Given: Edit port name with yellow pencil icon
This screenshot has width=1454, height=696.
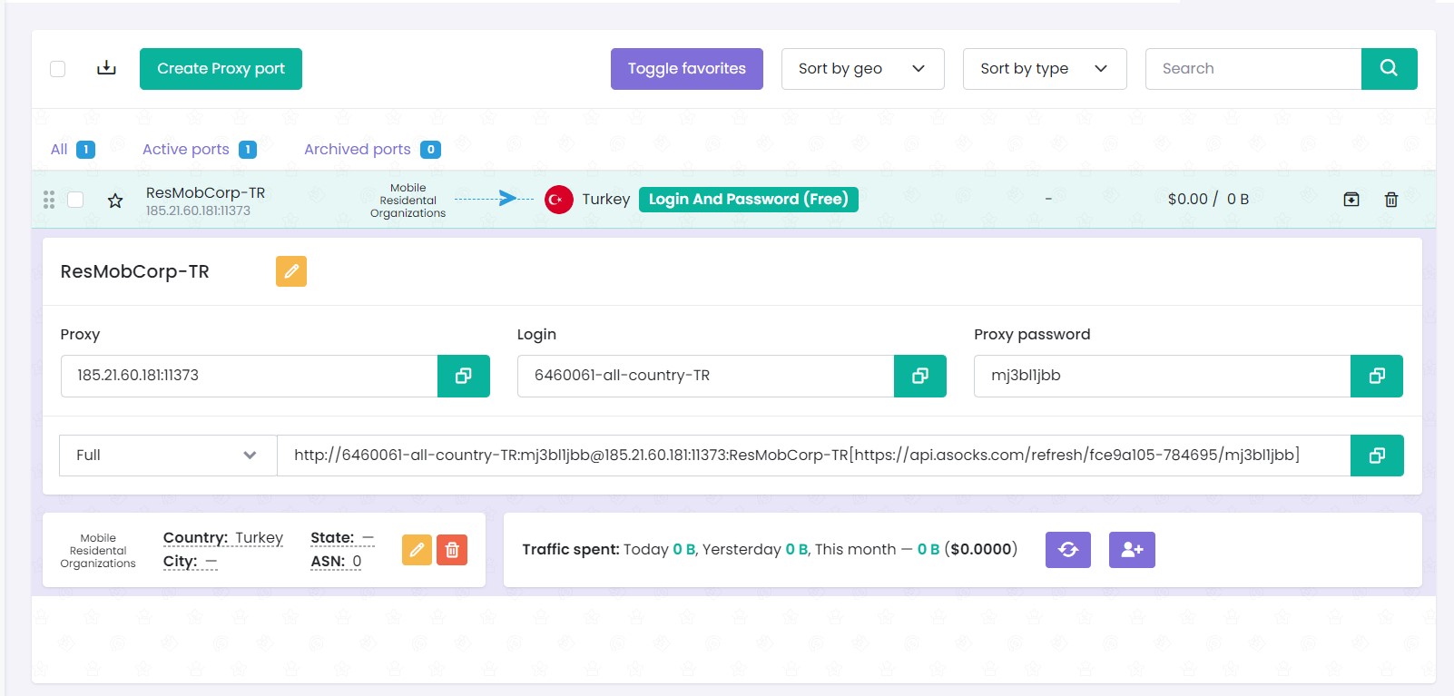Looking at the screenshot, I should coord(291,271).
